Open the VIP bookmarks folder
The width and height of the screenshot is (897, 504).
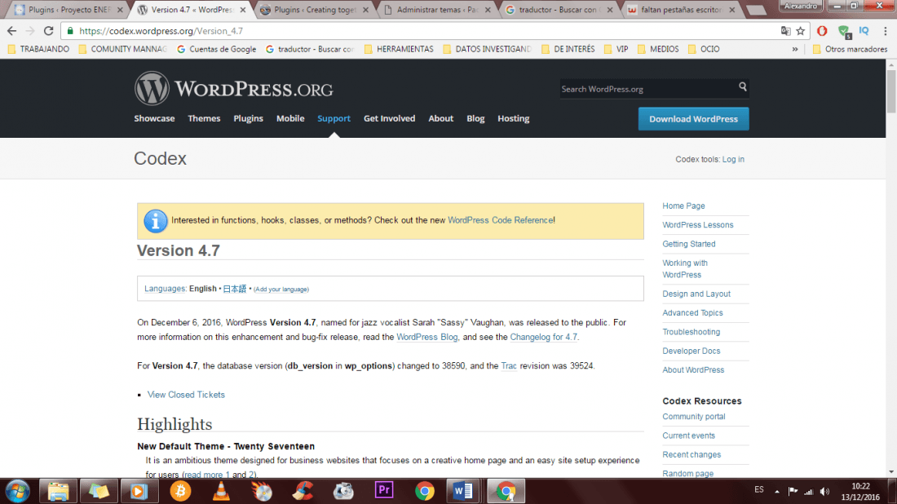coord(616,49)
